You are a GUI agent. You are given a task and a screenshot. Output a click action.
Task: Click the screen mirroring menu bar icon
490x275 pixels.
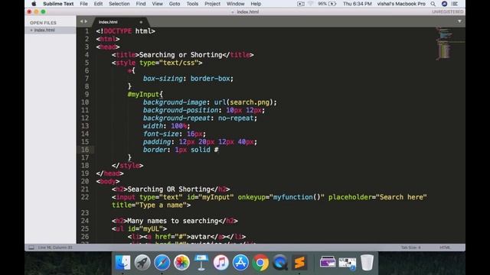(301, 4)
